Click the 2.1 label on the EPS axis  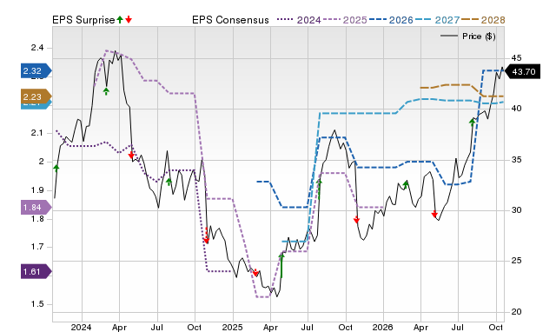(37, 133)
